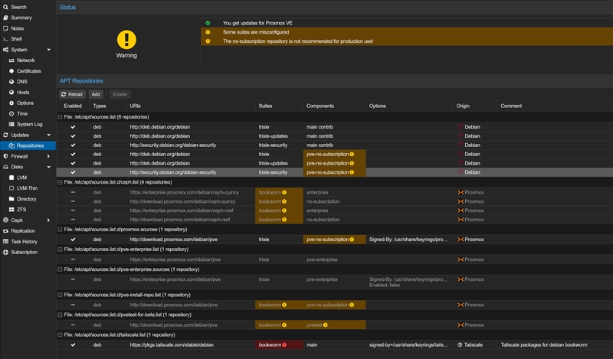Click the Firewall shield icon
Image resolution: width=613 pixels, height=359 pixels.
(x=5, y=155)
